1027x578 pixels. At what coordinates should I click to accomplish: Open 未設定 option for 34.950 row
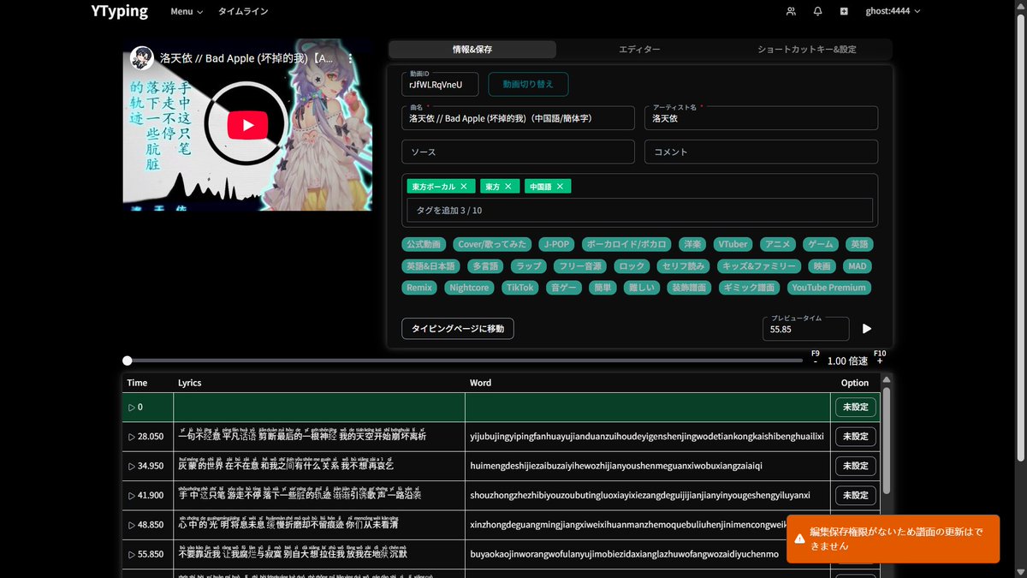click(x=855, y=466)
